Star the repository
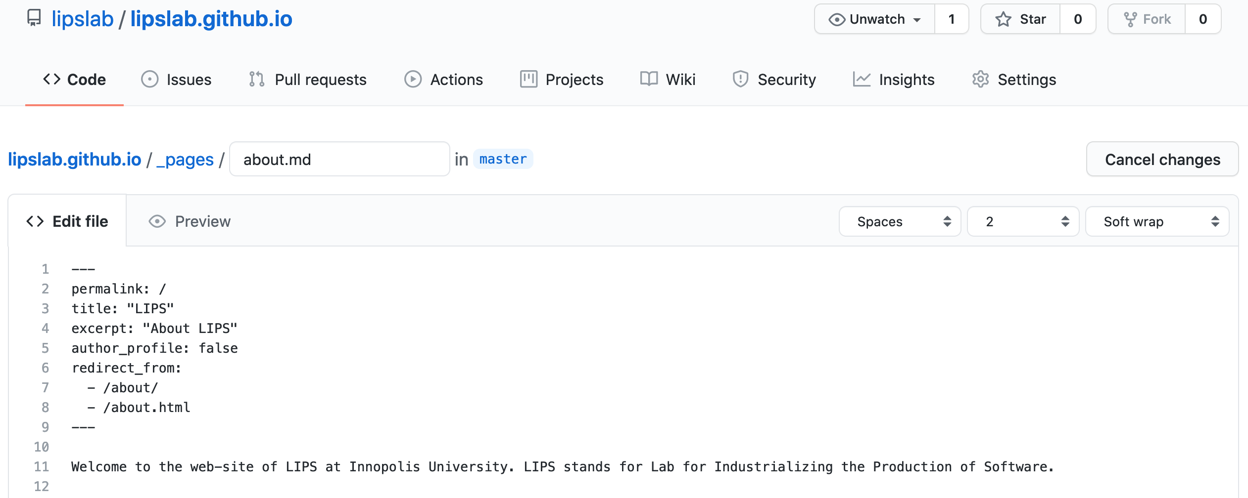The height and width of the screenshot is (498, 1248). pyautogui.click(x=1020, y=19)
